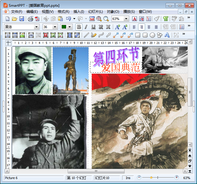The width and height of the screenshot is (197, 184).
Task: Run spell check icon
Action: click(174, 19)
